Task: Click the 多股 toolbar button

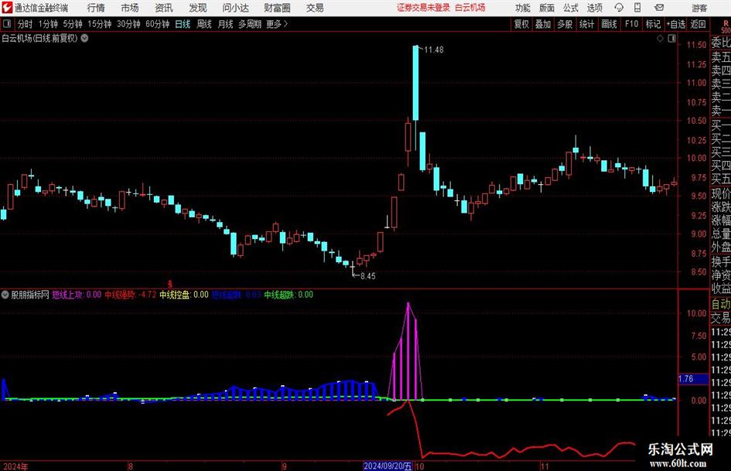Action: 565,24
